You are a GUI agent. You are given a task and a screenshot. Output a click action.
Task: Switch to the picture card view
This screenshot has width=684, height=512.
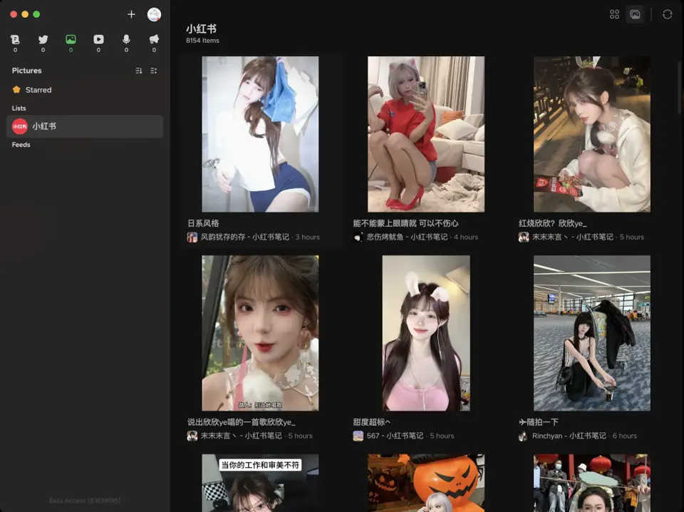[635, 14]
